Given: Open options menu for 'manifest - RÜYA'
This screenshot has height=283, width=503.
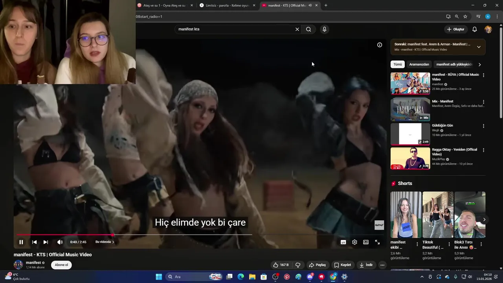Looking at the screenshot, I should [483, 75].
